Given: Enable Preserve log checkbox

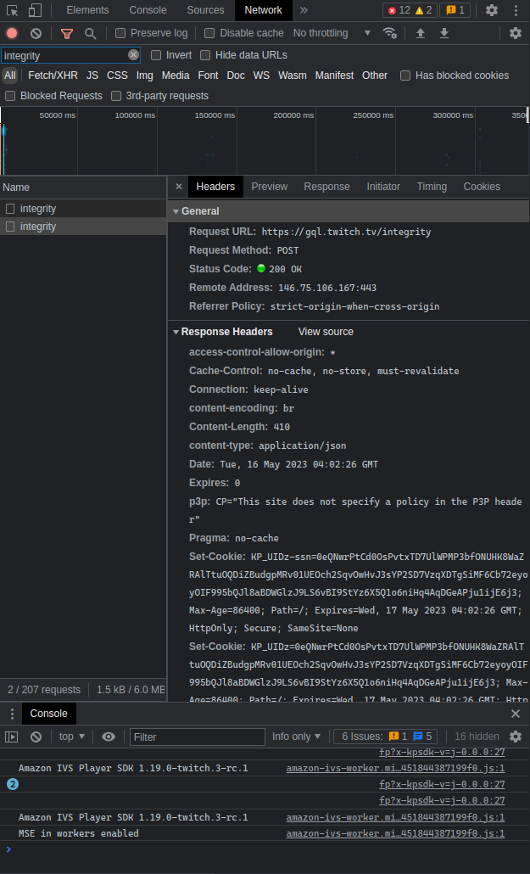Looking at the screenshot, I should (120, 33).
